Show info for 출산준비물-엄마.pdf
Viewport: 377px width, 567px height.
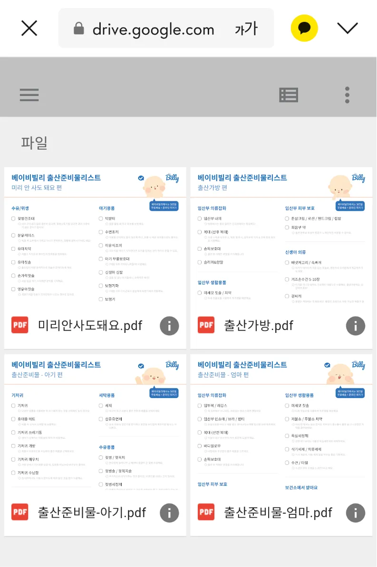[x=356, y=513]
